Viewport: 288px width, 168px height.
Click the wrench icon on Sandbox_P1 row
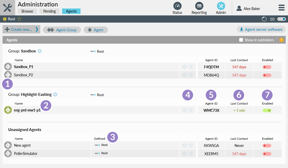191,67
